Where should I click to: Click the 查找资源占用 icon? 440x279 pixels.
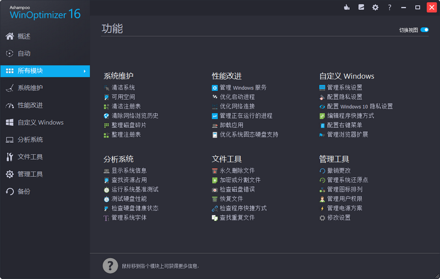tap(106, 180)
